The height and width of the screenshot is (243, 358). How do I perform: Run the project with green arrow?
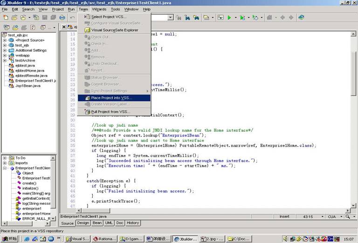(229, 17)
